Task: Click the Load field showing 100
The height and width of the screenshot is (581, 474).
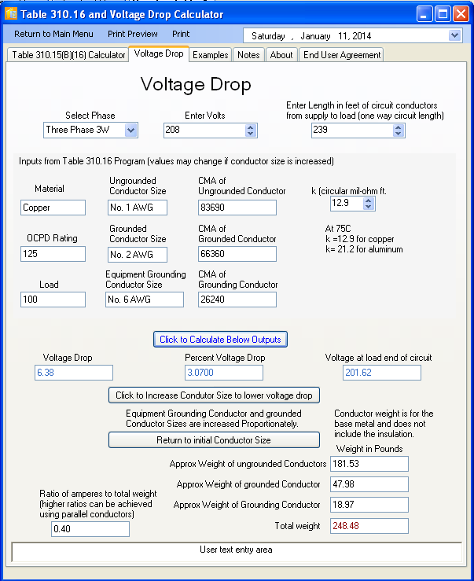Action: point(53,300)
